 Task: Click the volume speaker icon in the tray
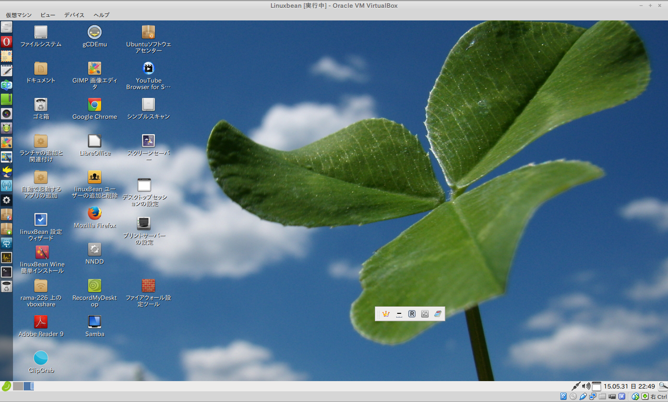pyautogui.click(x=586, y=386)
